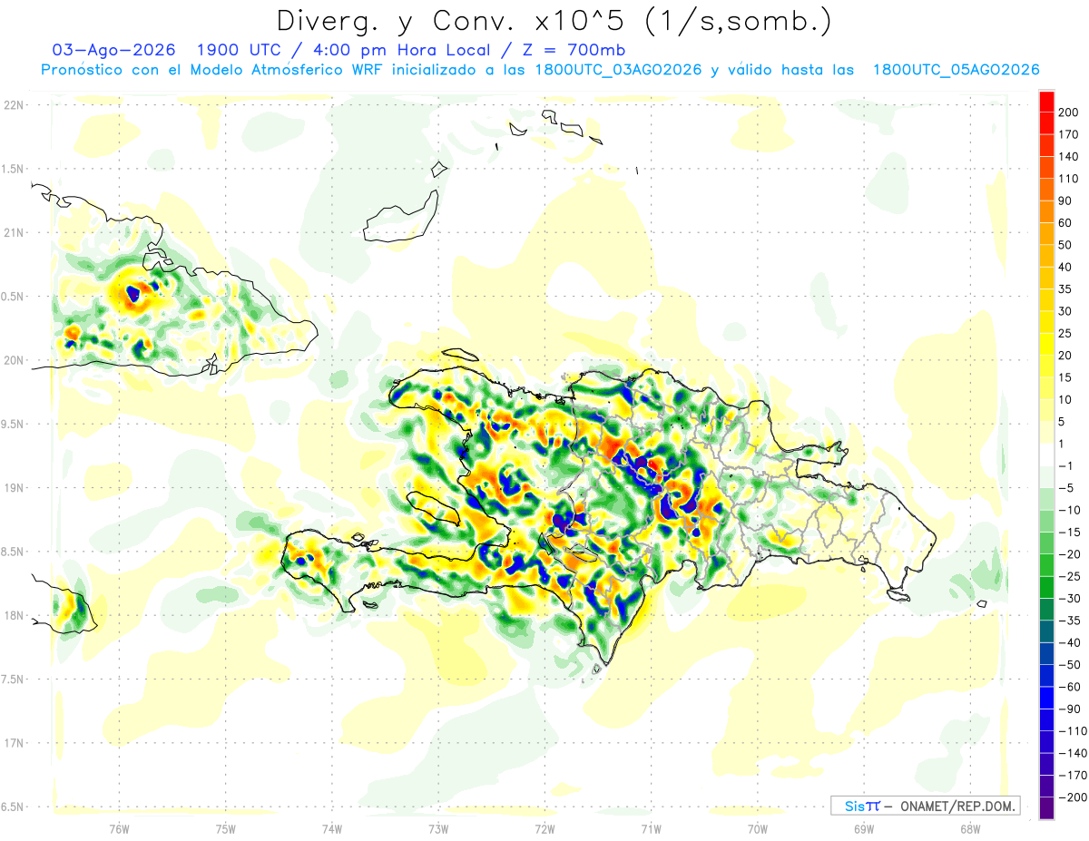Pick the white swatch between 1 and -1
Screen dimensions: 1089x841
click(x=1046, y=455)
